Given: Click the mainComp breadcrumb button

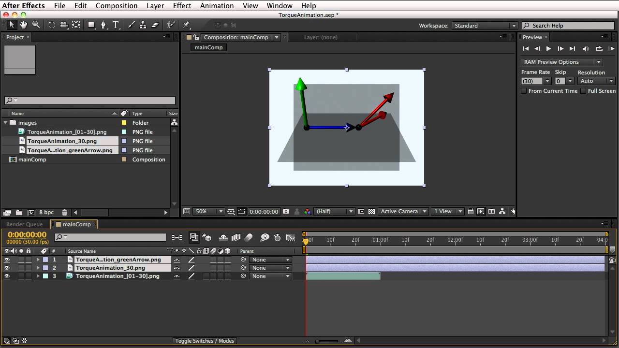Looking at the screenshot, I should click(x=208, y=47).
